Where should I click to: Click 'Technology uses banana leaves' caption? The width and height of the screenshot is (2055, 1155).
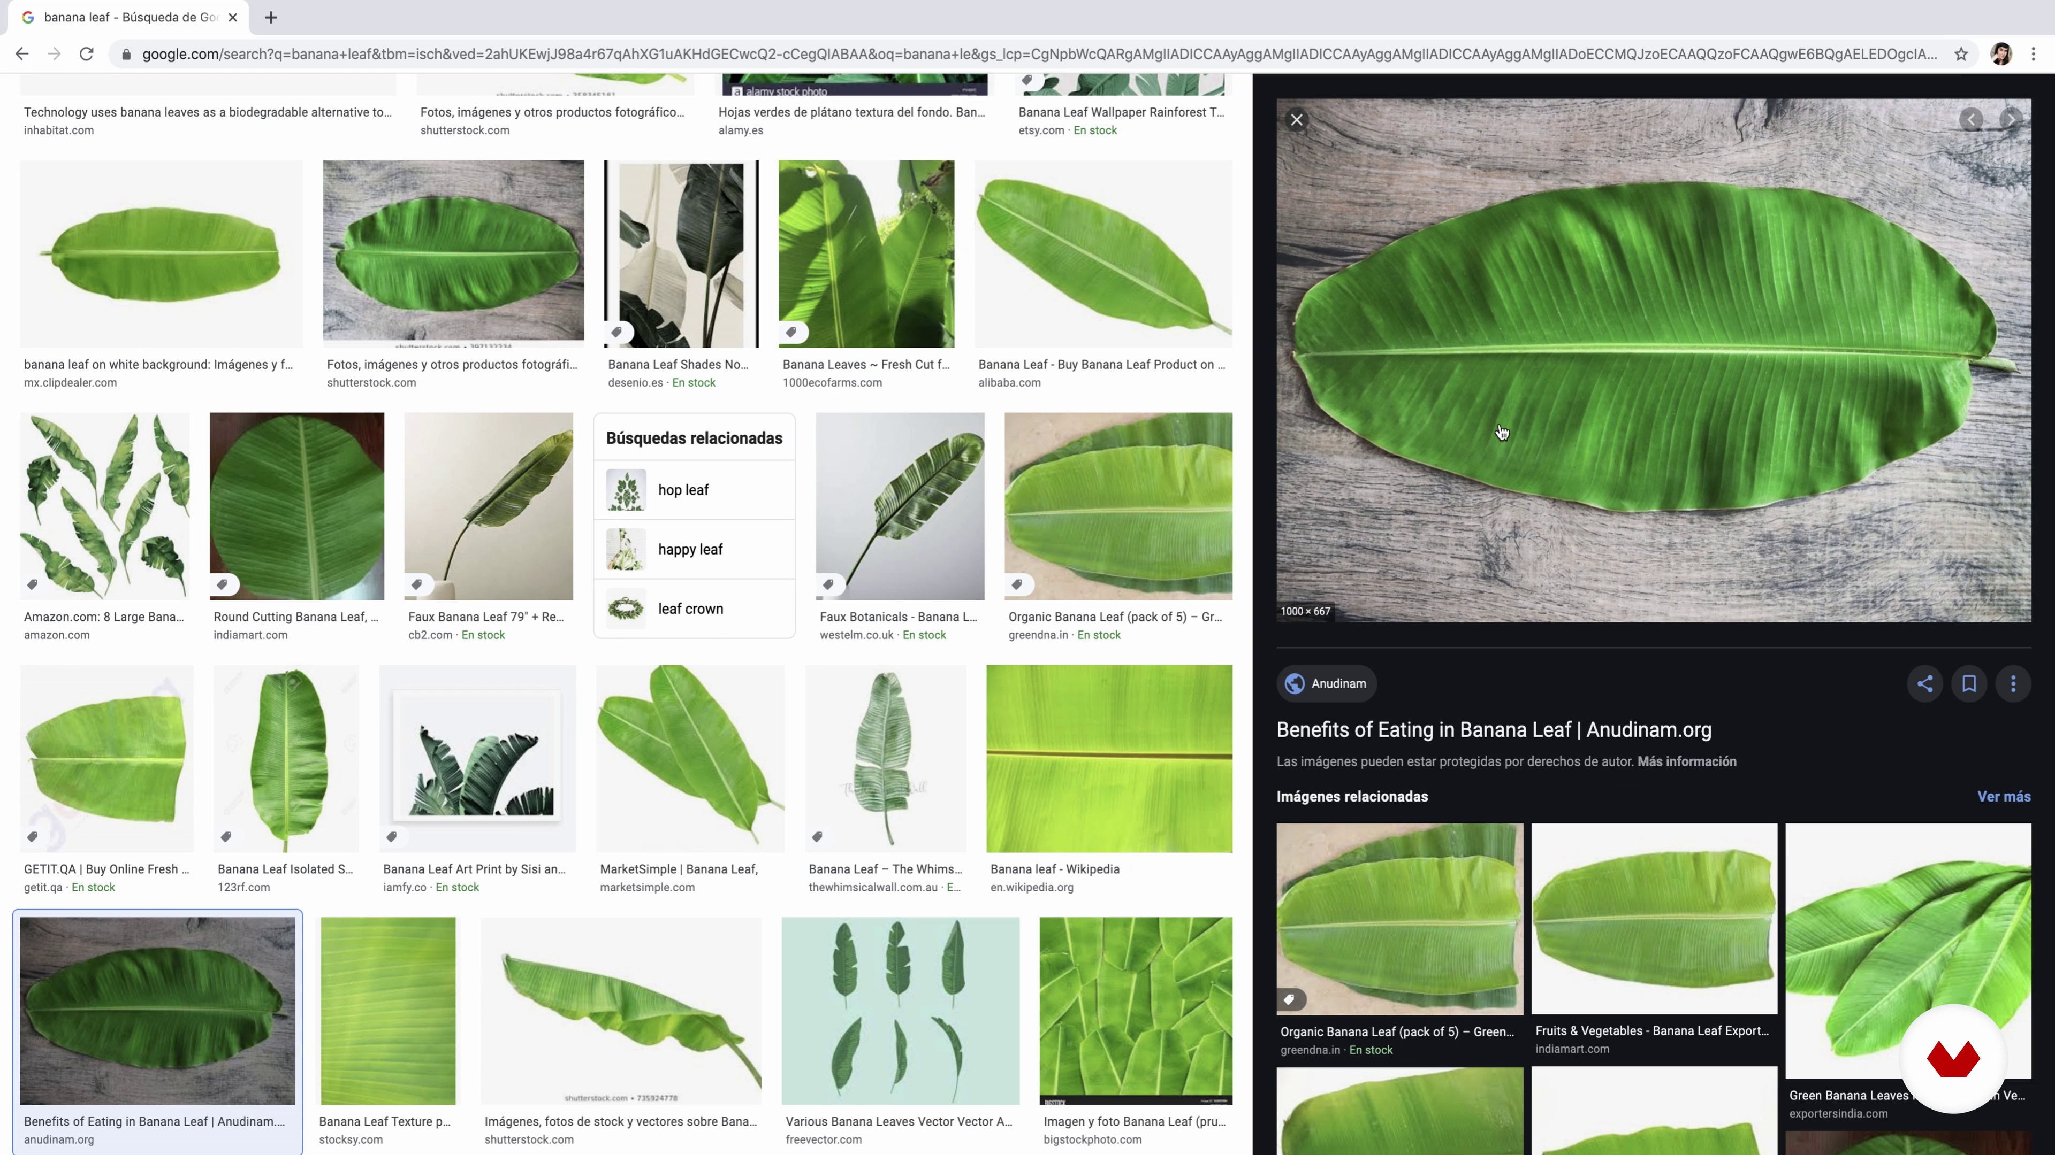pyautogui.click(x=208, y=112)
